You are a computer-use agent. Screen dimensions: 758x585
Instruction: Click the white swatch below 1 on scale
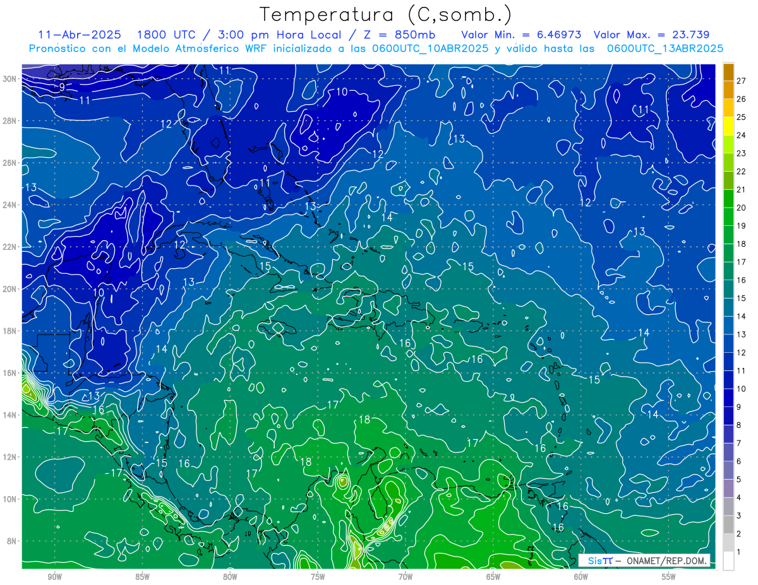[x=728, y=560]
